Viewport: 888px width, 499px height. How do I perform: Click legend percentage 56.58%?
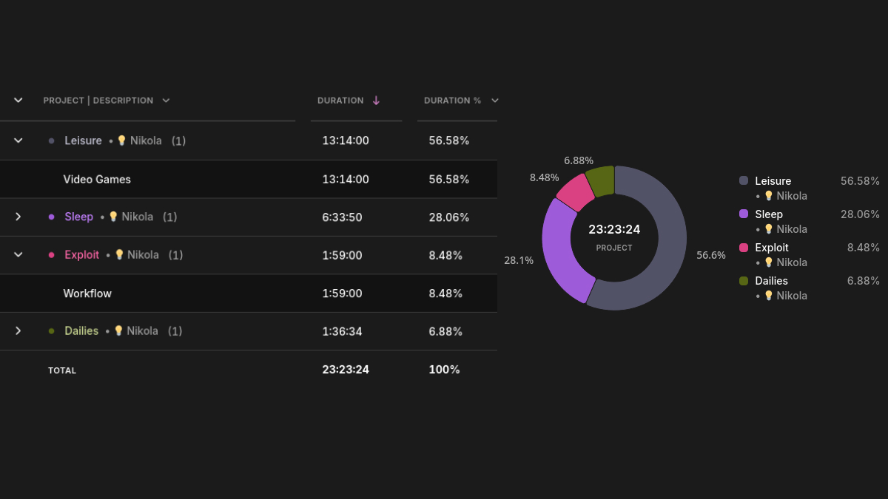point(860,180)
